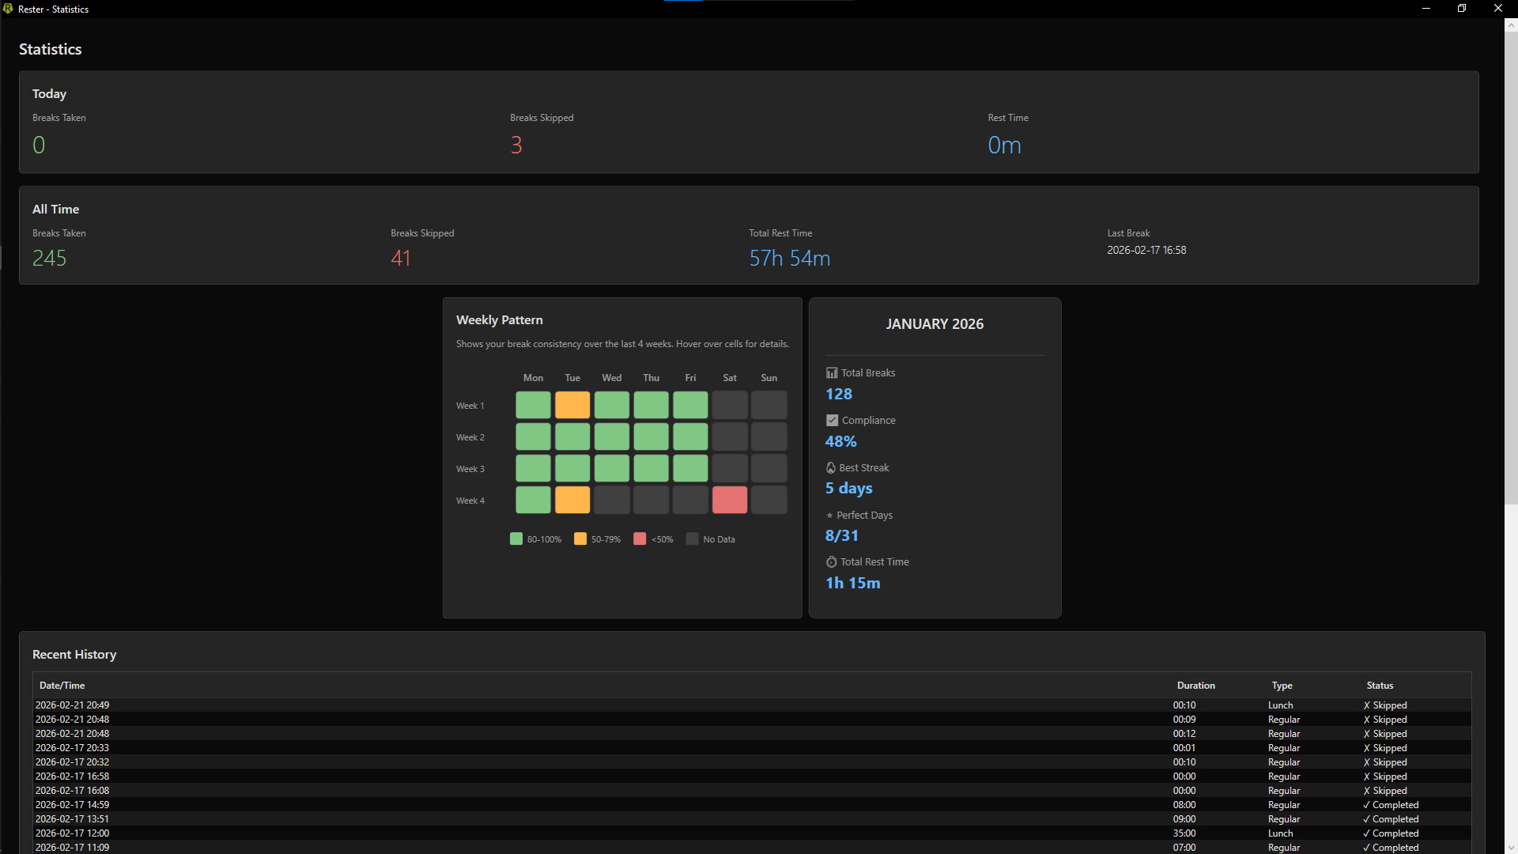
Task: Select the 2026-02-17 12:00 Lunch row
Action: pyautogui.click(x=73, y=833)
